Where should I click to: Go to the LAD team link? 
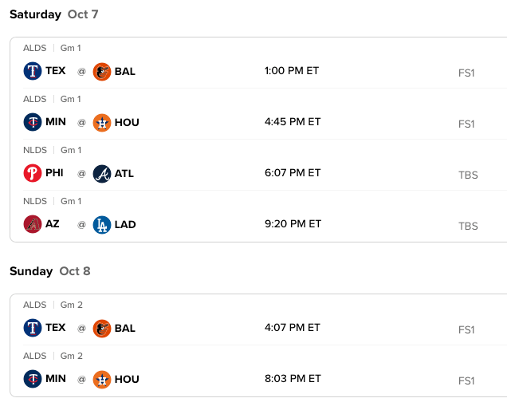point(125,224)
